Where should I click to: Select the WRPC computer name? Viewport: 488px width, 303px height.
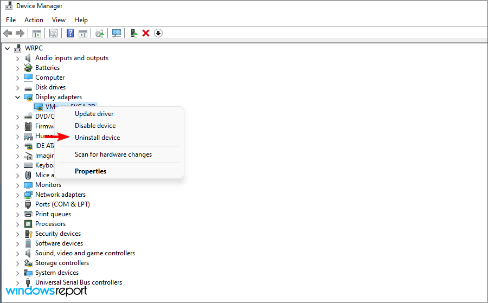pos(34,48)
